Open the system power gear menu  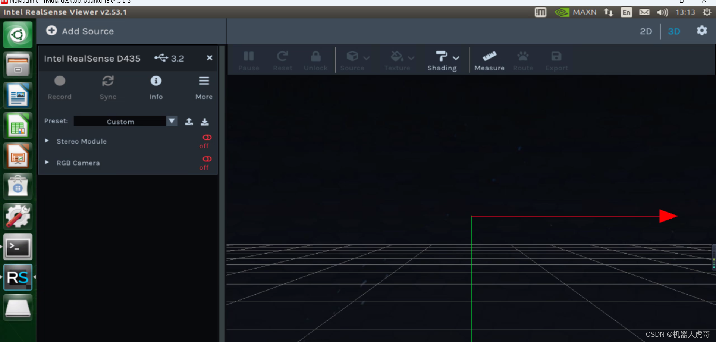707,12
